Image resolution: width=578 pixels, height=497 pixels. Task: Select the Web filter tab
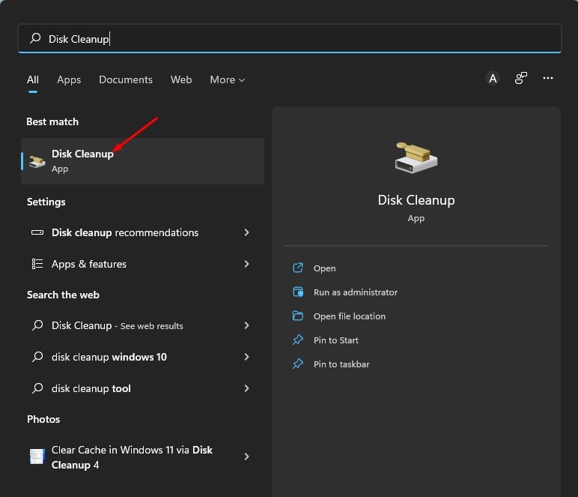[181, 79]
